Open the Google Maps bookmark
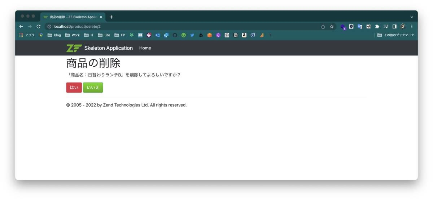This screenshot has height=200, width=433. [41, 35]
